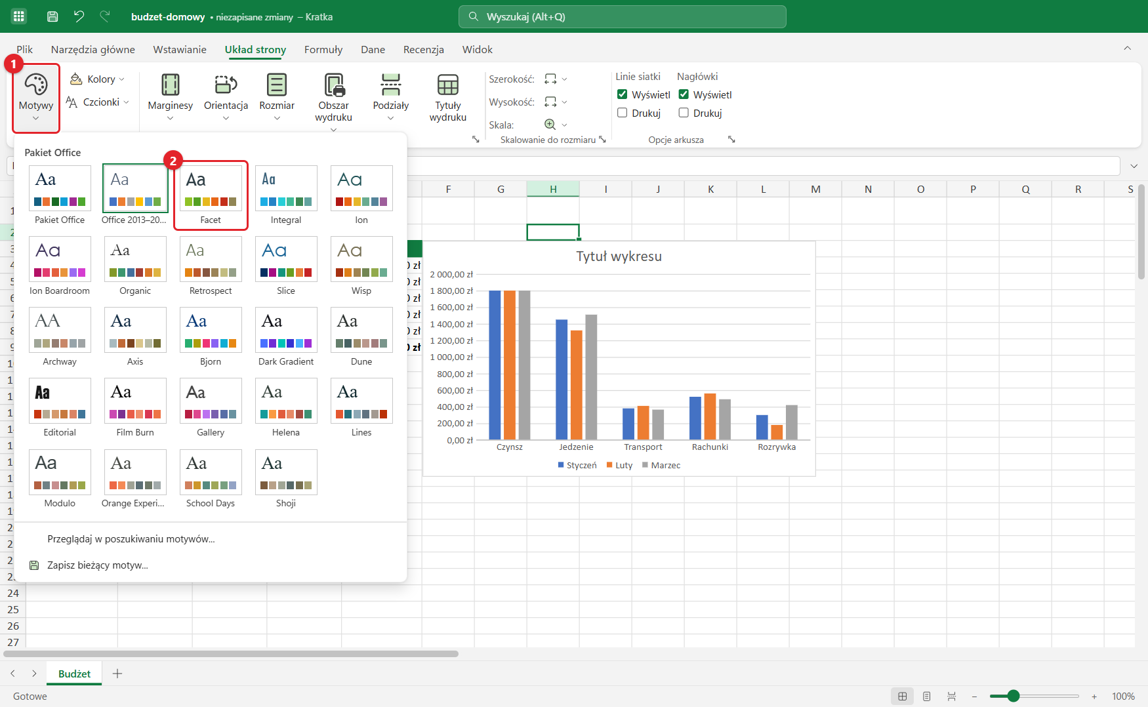The height and width of the screenshot is (707, 1148).
Task: Click the save icon in the title bar
Action: 52,16
